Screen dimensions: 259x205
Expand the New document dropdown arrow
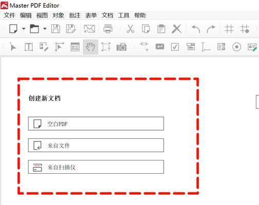[x=24, y=29]
